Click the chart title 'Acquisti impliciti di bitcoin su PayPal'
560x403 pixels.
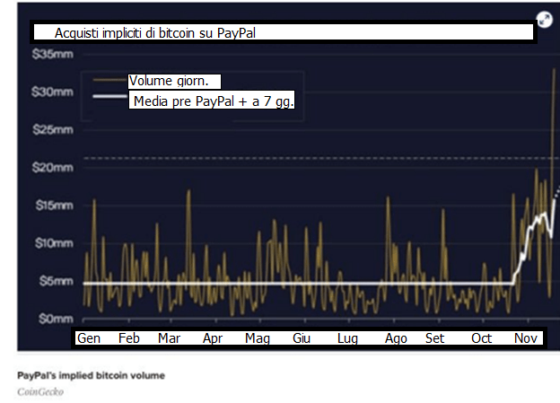click(x=155, y=33)
